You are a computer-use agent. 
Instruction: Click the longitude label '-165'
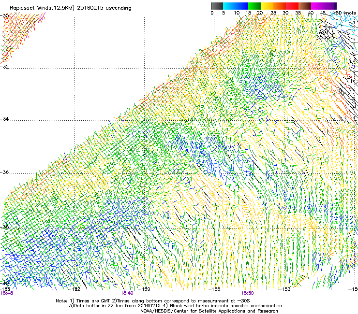(x=5, y=289)
